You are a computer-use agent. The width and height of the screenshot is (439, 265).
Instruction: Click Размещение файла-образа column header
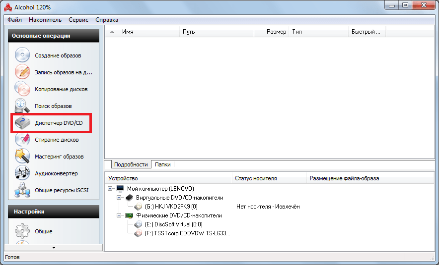(370, 178)
